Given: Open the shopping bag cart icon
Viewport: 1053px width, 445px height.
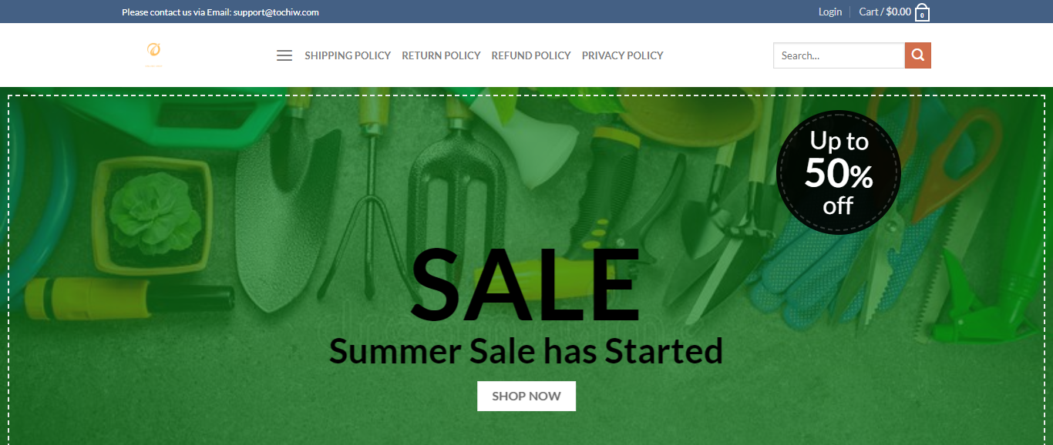Looking at the screenshot, I should 922,12.
